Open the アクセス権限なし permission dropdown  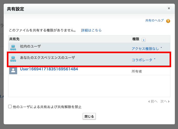pyautogui.click(x=147, y=48)
